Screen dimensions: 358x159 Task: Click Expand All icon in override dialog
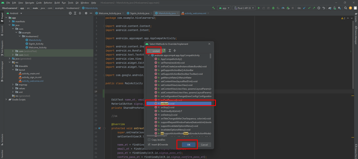(170, 50)
